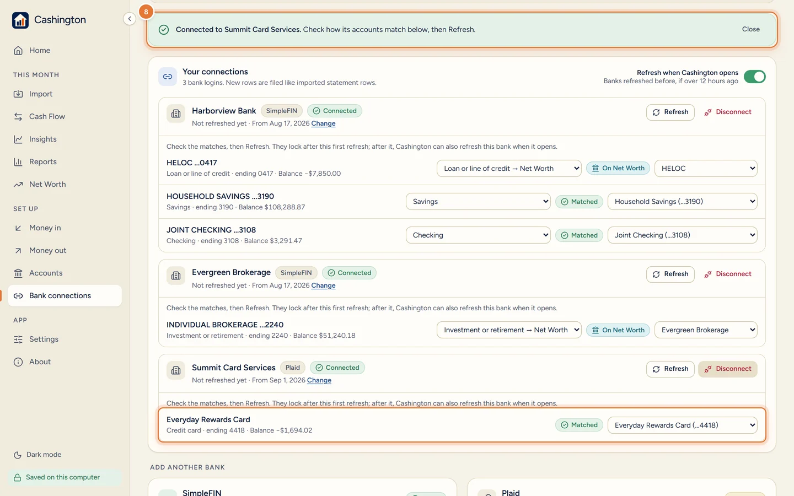Switch on Dark mode

[x=37, y=455]
